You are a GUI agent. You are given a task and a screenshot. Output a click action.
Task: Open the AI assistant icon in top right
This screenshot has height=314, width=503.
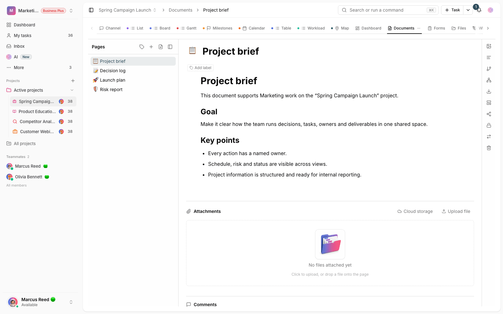click(x=490, y=10)
